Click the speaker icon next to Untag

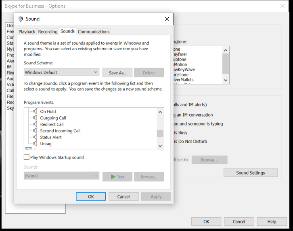(35, 144)
